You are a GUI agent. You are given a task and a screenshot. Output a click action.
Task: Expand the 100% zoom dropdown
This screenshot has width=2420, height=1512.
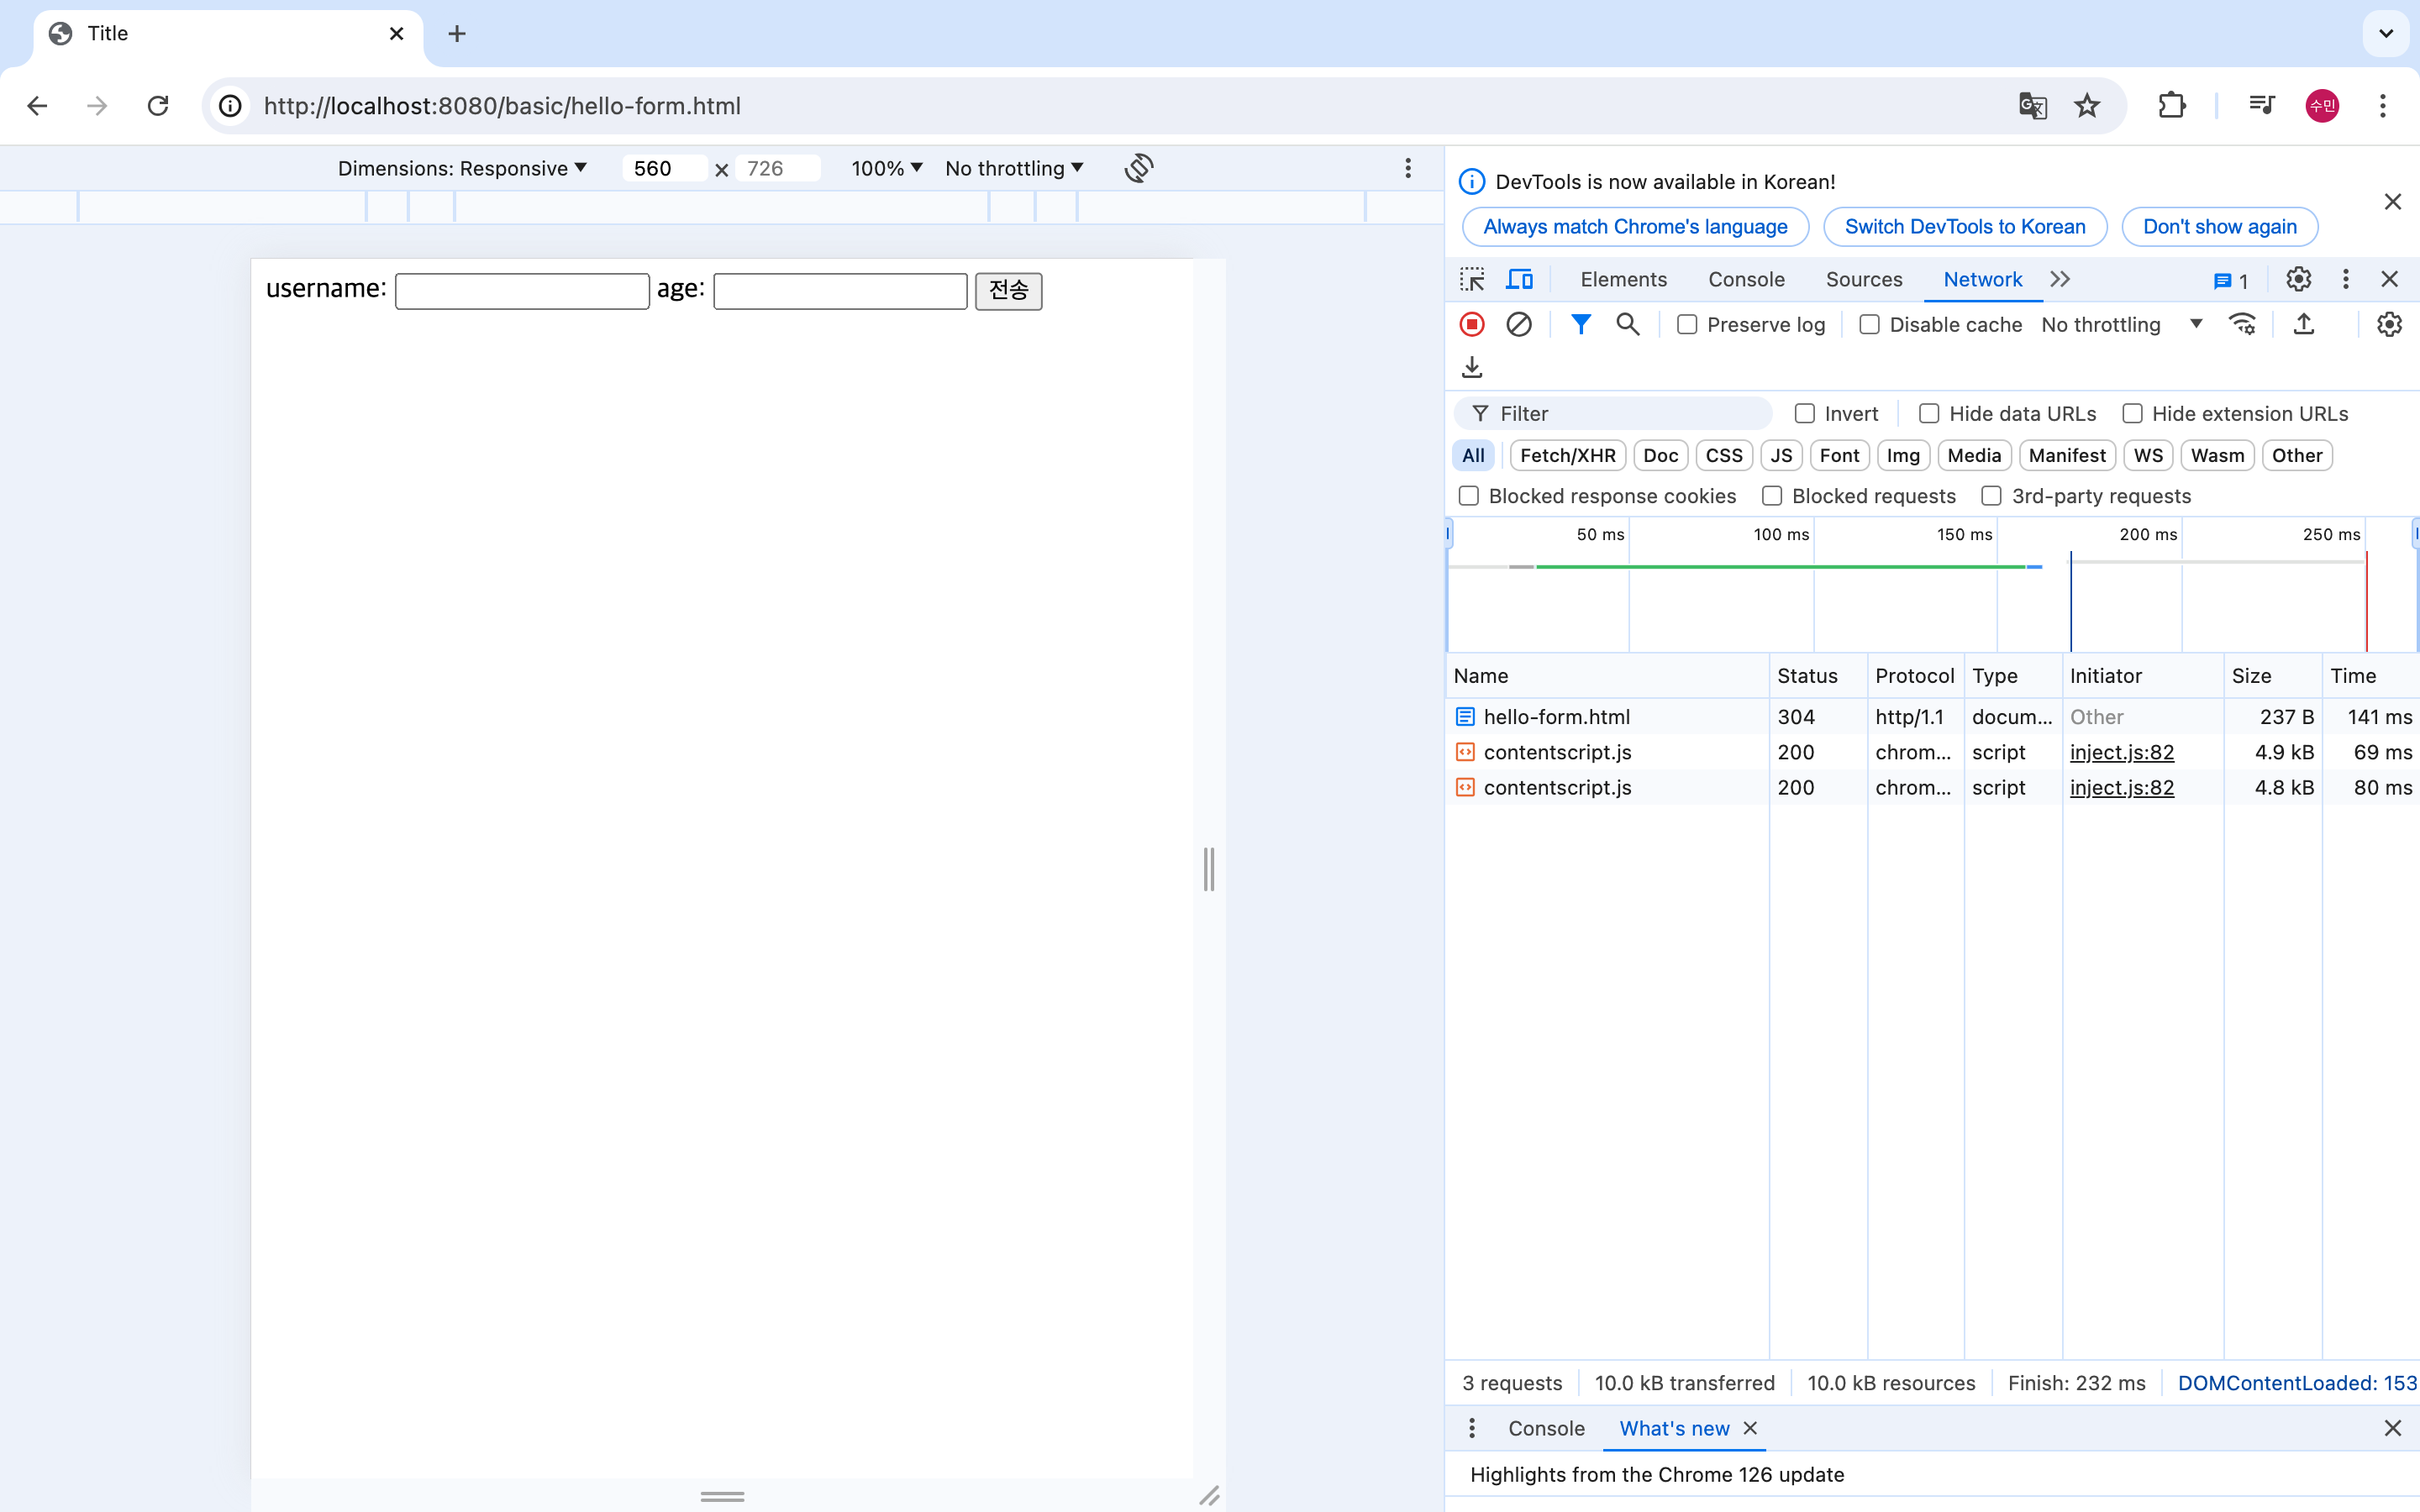point(886,168)
